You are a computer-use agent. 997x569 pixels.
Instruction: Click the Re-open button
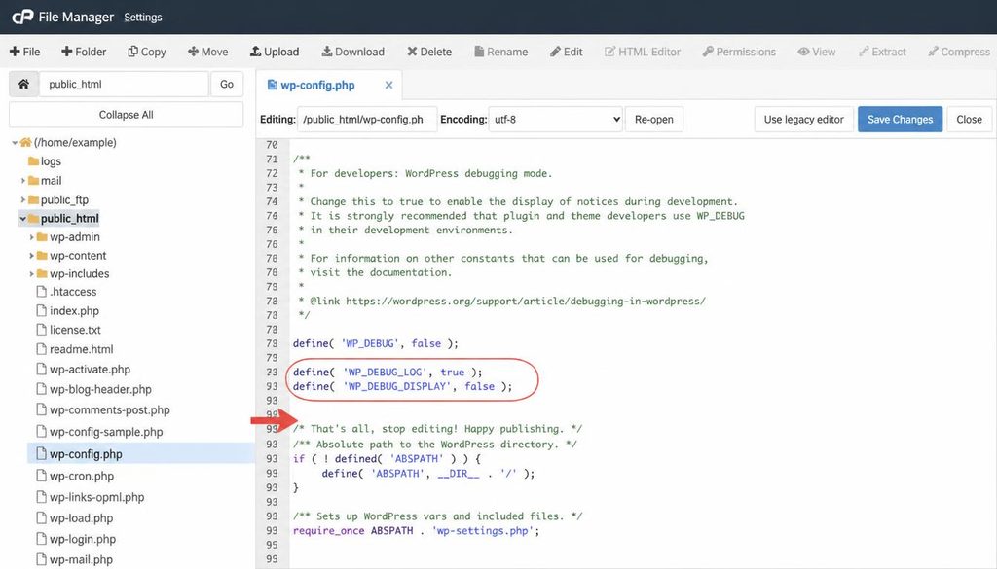(x=653, y=120)
